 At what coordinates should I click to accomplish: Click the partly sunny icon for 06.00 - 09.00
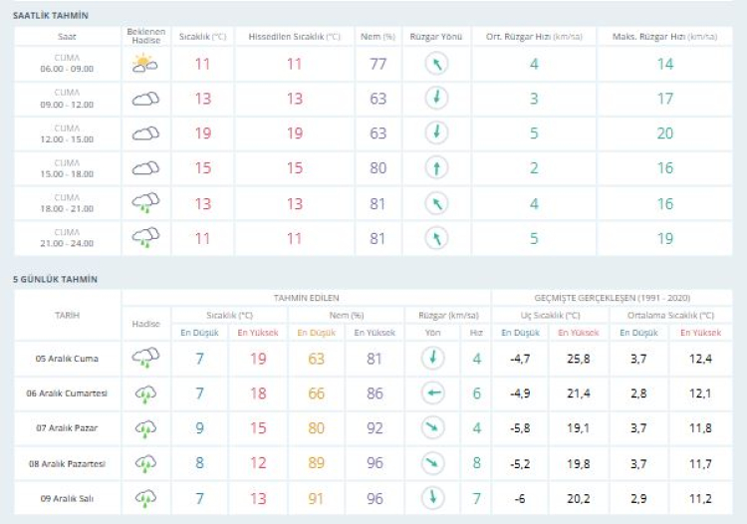pyautogui.click(x=145, y=65)
